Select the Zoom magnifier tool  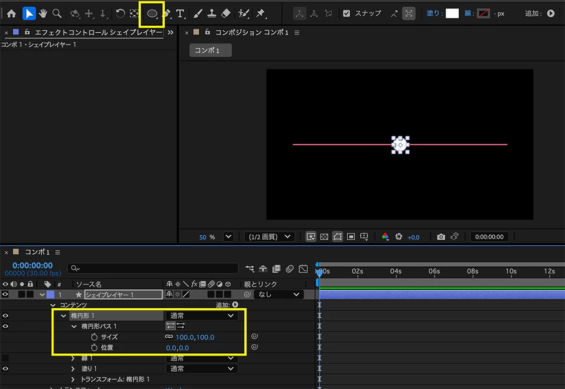point(57,14)
